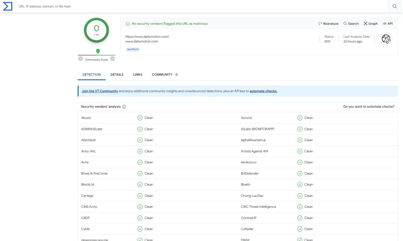The image size is (403, 241).
Task: Click the info icon beside Security vendors' analysis
Action: (124, 106)
